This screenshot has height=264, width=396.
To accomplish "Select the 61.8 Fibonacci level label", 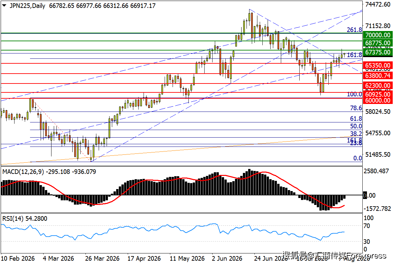I will tap(356, 119).
